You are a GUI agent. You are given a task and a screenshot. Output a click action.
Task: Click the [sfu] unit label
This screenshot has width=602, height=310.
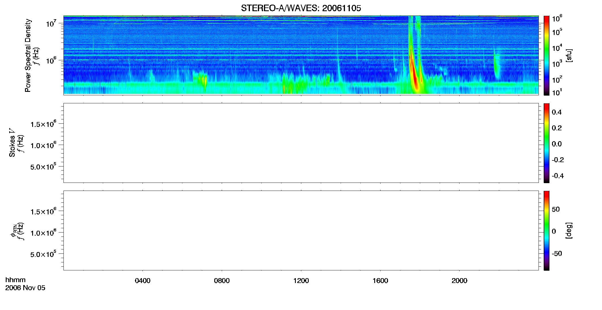coord(569,55)
